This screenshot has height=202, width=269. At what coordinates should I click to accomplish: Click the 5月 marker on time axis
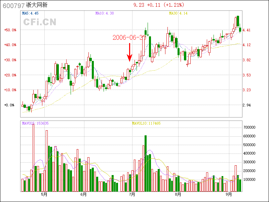pyautogui.click(x=44, y=195)
